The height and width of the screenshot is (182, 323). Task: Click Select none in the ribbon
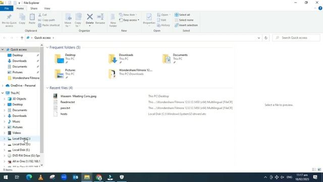(x=184, y=20)
